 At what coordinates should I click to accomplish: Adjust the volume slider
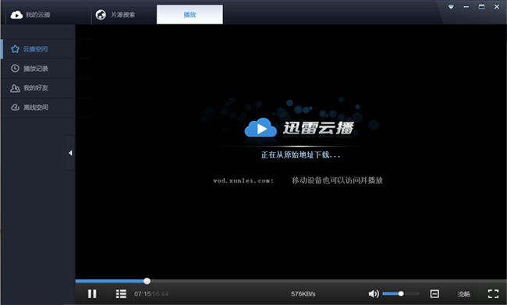coord(401,293)
